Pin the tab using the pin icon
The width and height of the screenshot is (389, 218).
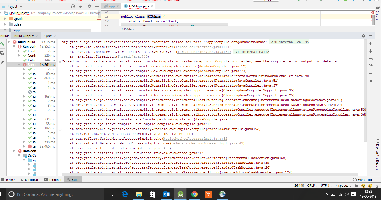2,62
